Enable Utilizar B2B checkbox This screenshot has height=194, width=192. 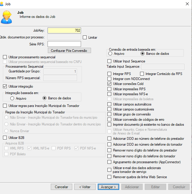tap(5, 137)
